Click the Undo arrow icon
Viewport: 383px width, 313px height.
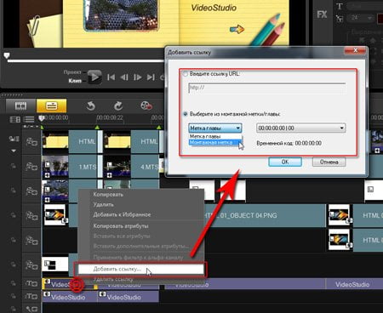(90, 106)
